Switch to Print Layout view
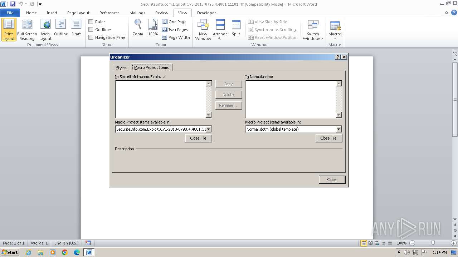Viewport: 458px width, 257px height. click(9, 30)
